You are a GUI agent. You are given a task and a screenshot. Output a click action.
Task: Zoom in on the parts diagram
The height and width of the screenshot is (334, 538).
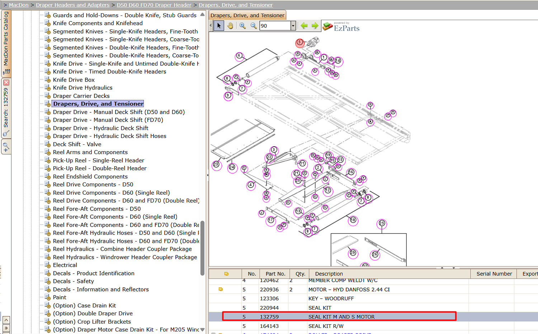242,26
